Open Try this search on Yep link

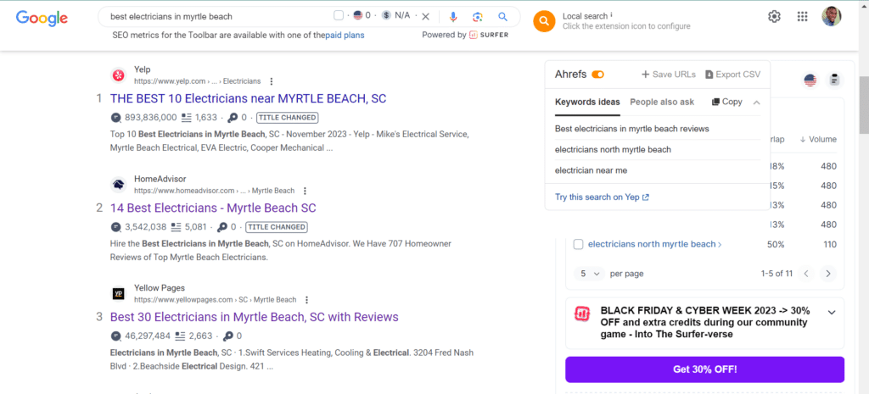602,197
